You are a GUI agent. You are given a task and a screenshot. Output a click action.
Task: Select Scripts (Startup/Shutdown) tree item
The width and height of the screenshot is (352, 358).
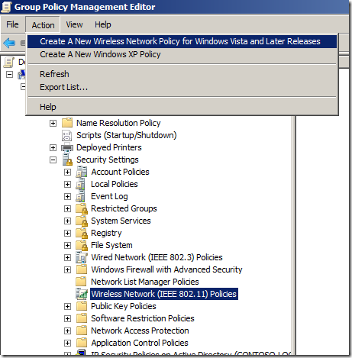pyautogui.click(x=127, y=135)
